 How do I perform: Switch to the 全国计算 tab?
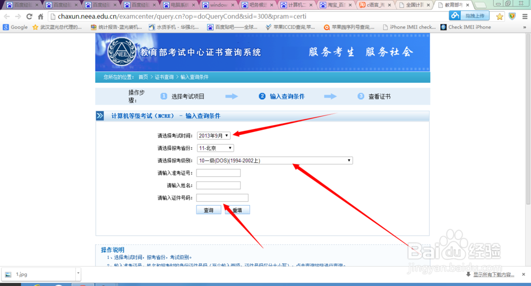(415, 5)
